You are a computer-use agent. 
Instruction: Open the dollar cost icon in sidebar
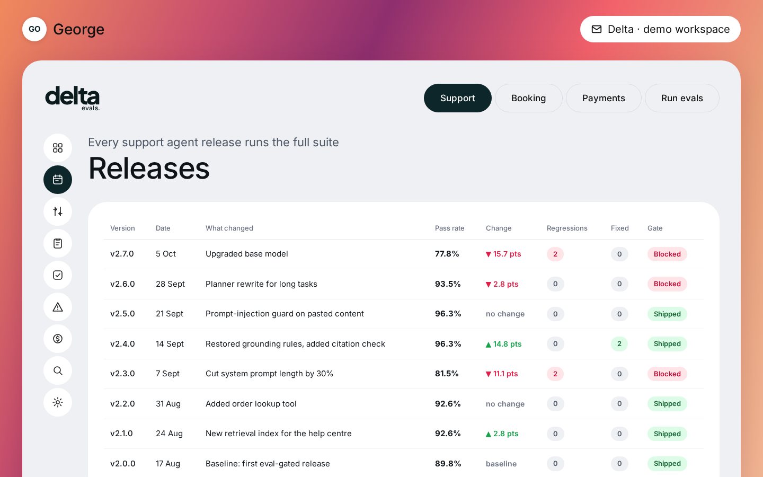coord(58,339)
